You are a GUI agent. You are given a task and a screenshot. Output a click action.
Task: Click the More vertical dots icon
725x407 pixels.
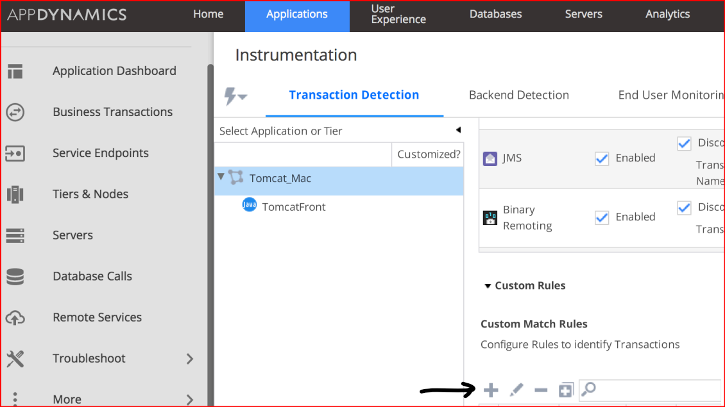pyautogui.click(x=15, y=399)
